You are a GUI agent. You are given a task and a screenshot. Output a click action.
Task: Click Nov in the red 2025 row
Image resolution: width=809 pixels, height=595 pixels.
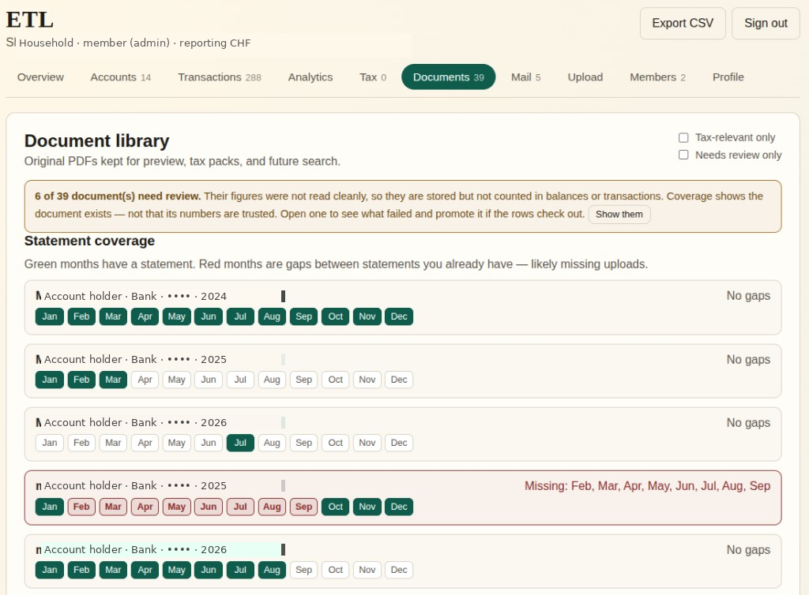367,507
